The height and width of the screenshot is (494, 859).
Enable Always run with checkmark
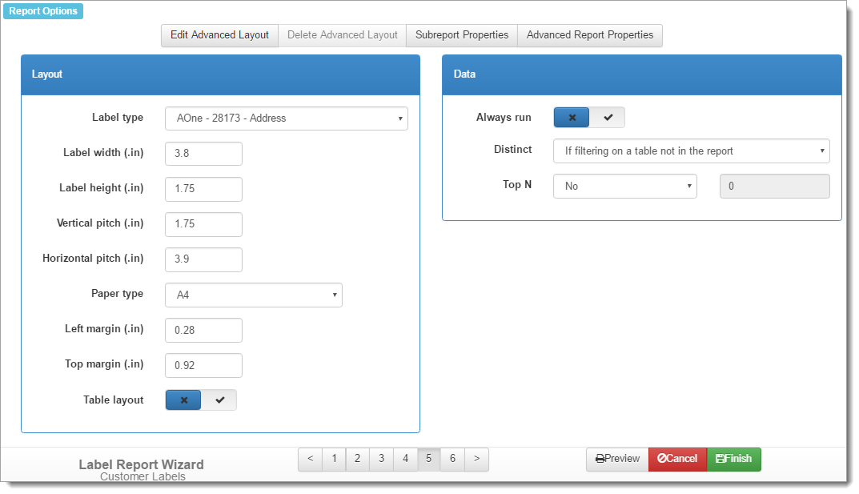pyautogui.click(x=608, y=118)
